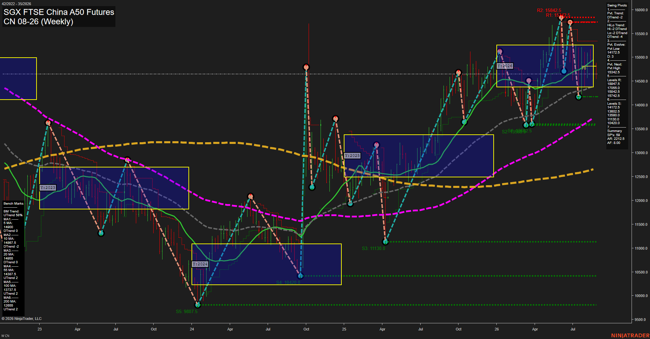The height and width of the screenshot is (339, 650).
Task: Click the 15500.0 price axis label
Action: (x=641, y=34)
